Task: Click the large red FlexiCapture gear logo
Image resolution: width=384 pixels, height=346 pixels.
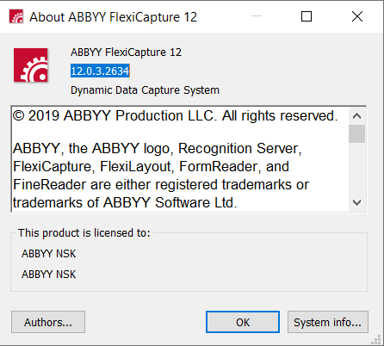Action: coord(31,65)
